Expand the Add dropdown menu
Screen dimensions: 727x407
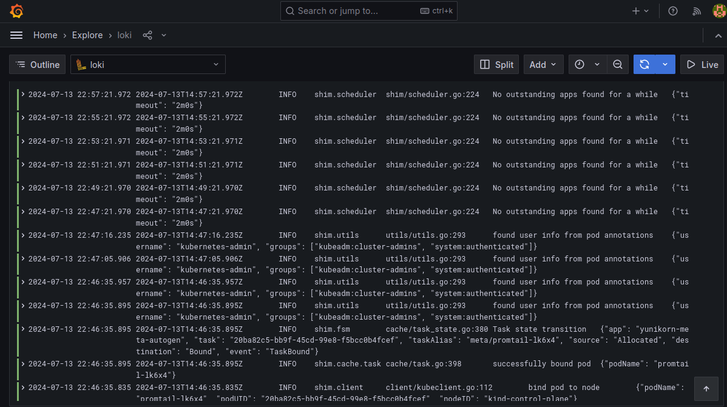click(543, 64)
